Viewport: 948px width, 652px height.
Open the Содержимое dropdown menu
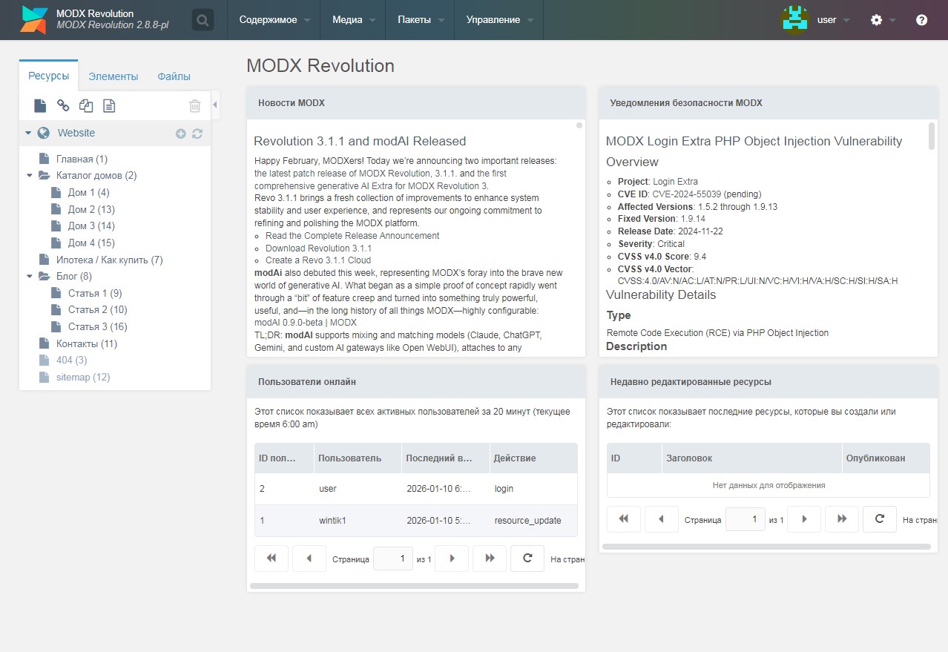click(x=274, y=20)
